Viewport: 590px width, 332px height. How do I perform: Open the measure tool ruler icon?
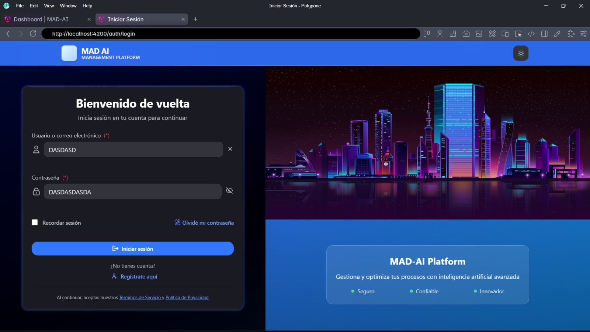point(453,34)
